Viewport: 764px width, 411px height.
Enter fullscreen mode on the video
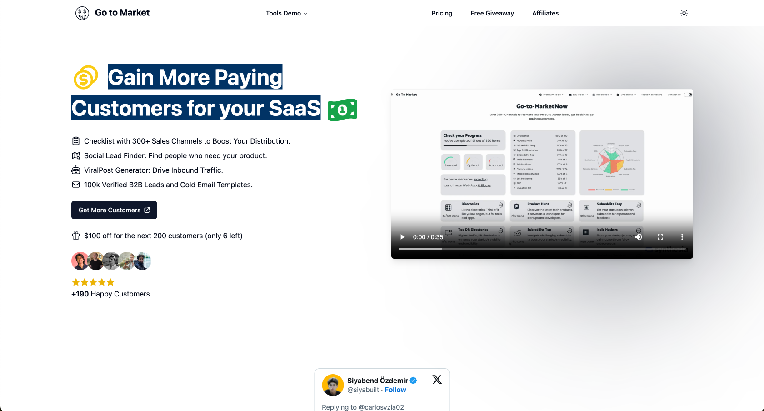point(660,237)
